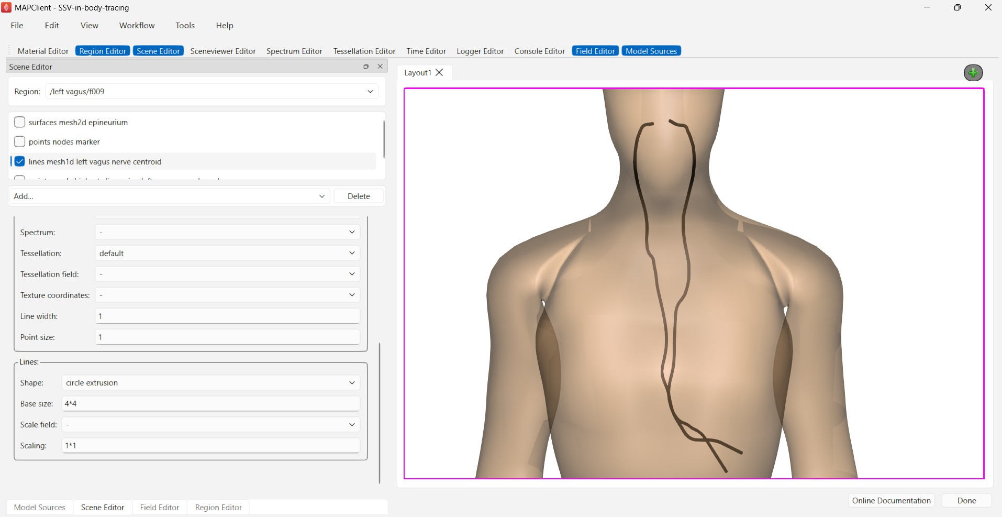Click the 3D body model view

click(x=694, y=283)
